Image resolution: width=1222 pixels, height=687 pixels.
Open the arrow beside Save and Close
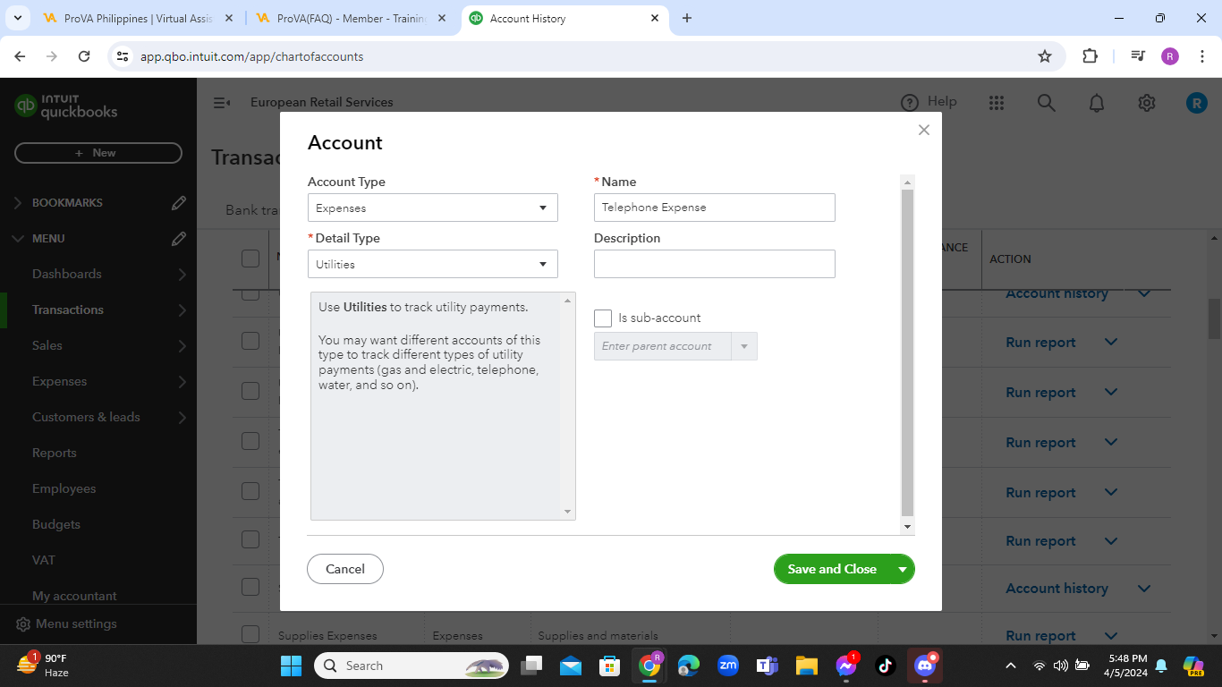[903, 569]
